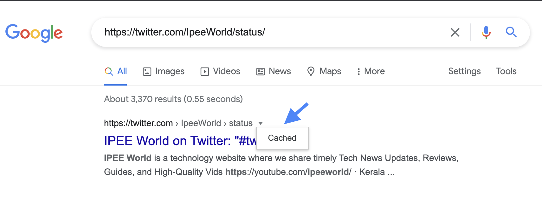Select the Maps pin icon
The height and width of the screenshot is (199, 542).
[312, 72]
